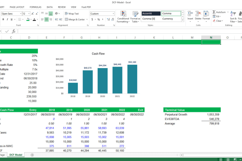Viewport: 242px width, 161px height.
Task: Add a new sheet with plus icon
Action: point(32,155)
